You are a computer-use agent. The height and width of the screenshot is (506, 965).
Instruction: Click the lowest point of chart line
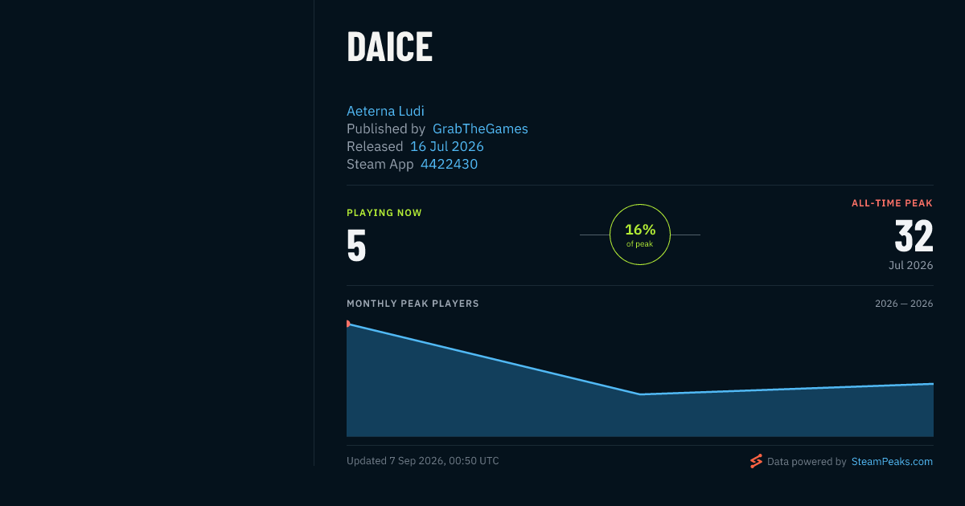pyautogui.click(x=640, y=394)
